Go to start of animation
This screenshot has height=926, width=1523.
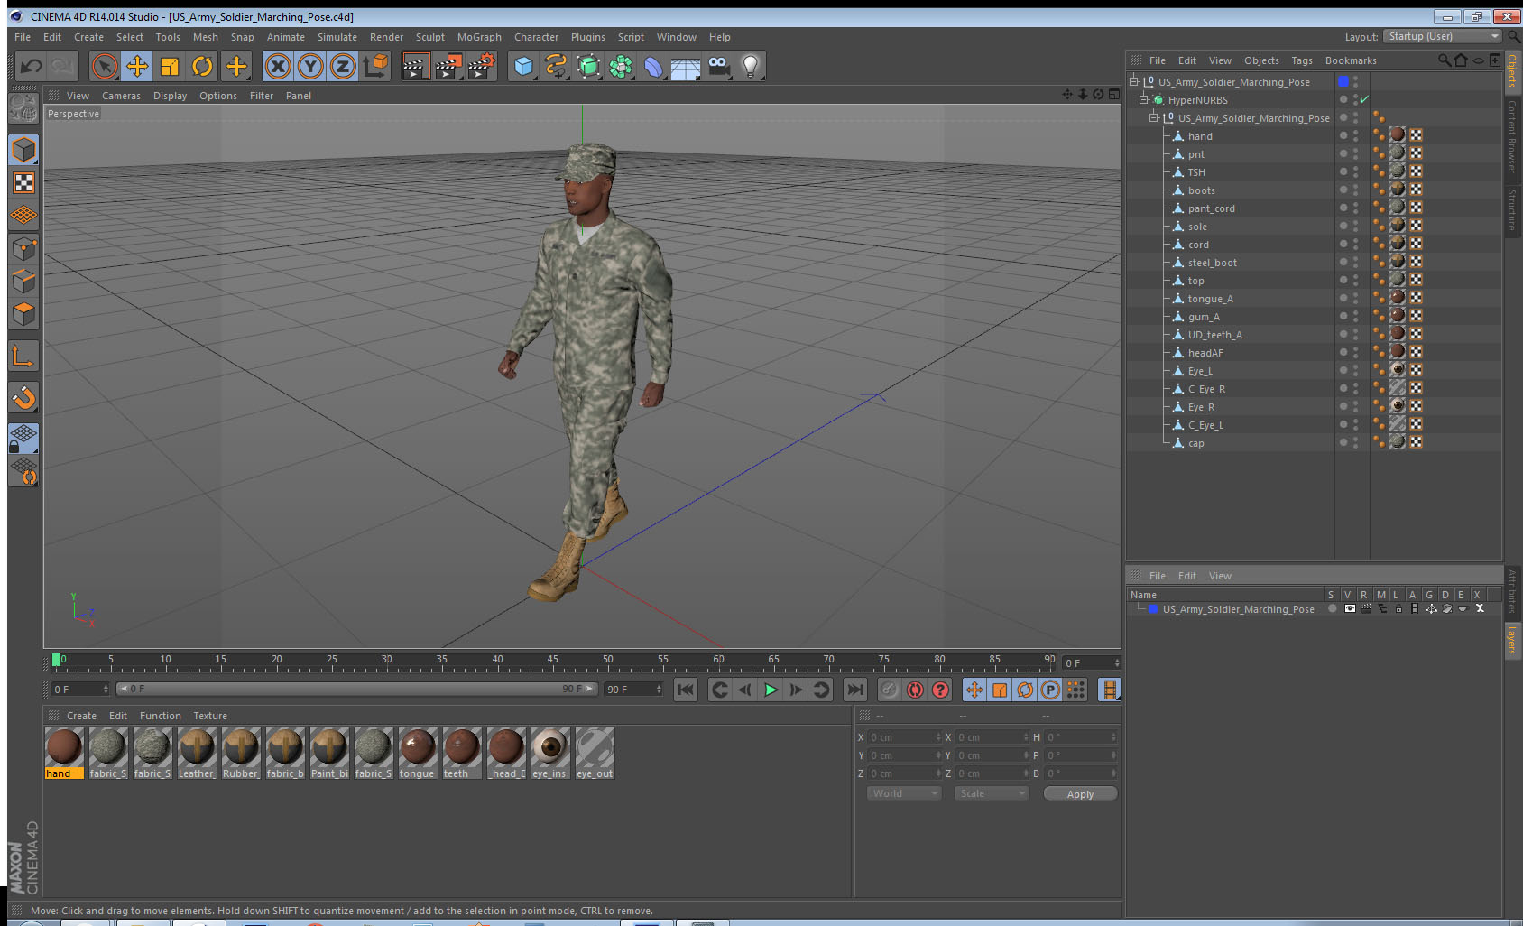[686, 690]
